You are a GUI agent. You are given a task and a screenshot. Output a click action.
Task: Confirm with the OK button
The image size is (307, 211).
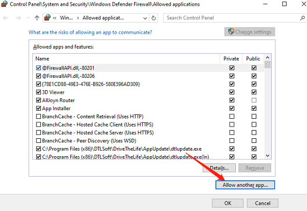(228, 203)
